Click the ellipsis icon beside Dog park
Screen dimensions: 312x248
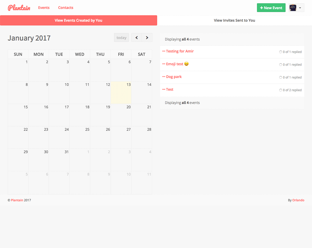click(x=164, y=77)
